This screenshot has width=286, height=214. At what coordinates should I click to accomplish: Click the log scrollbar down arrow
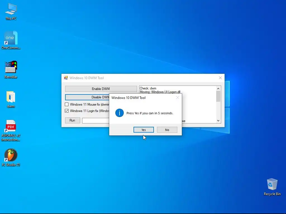point(218,121)
